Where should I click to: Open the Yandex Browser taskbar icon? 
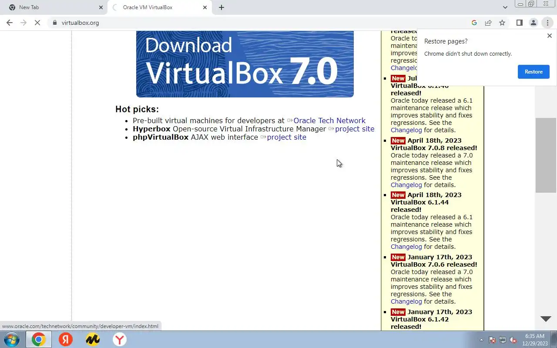pyautogui.click(x=120, y=339)
